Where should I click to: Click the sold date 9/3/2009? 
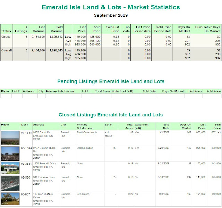click(164, 194)
